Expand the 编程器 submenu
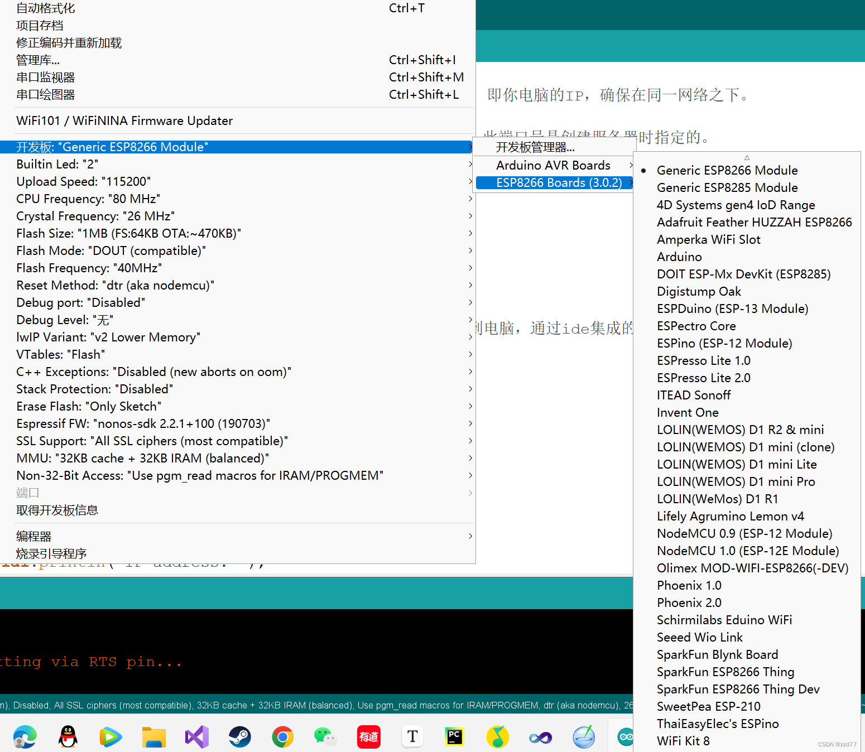Viewport: 865px width, 752px height. tap(237, 536)
